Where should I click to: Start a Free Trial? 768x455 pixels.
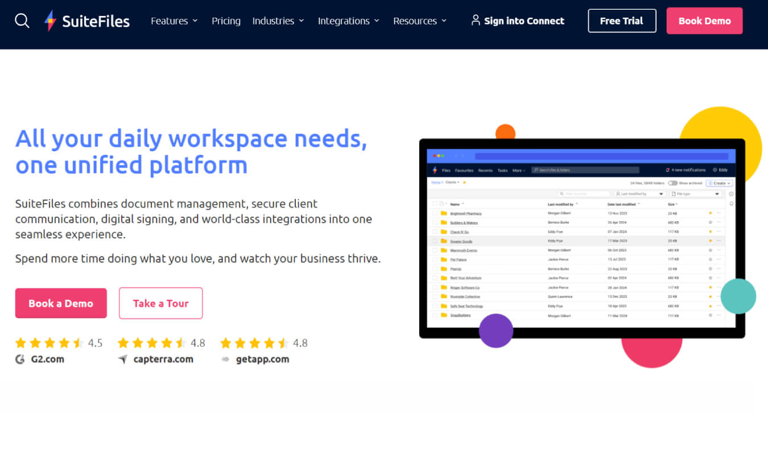tap(622, 20)
